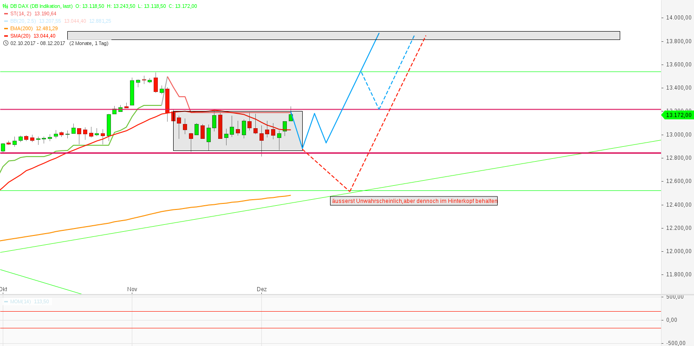Viewport: 694px width, 346px height.
Task: Select the gray consolidation rectangle on the chart
Action: (237, 131)
